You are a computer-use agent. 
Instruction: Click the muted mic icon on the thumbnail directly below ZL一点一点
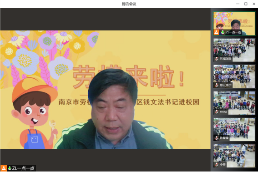coord(217,59)
